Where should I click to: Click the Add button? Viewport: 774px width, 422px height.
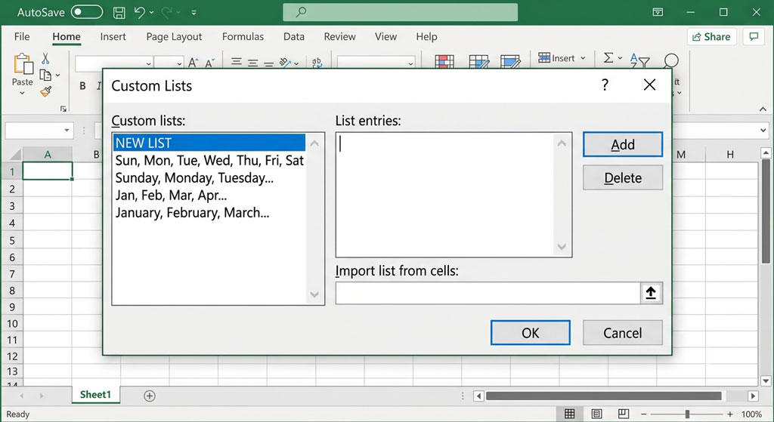point(623,144)
